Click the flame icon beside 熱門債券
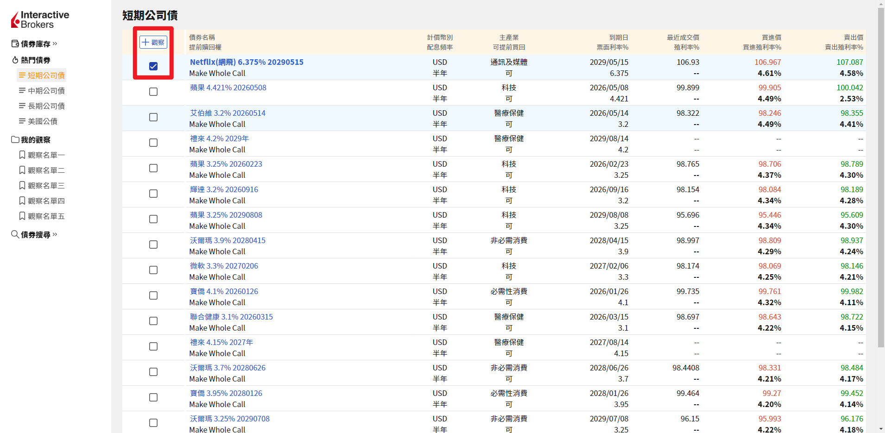The image size is (885, 433). tap(15, 60)
